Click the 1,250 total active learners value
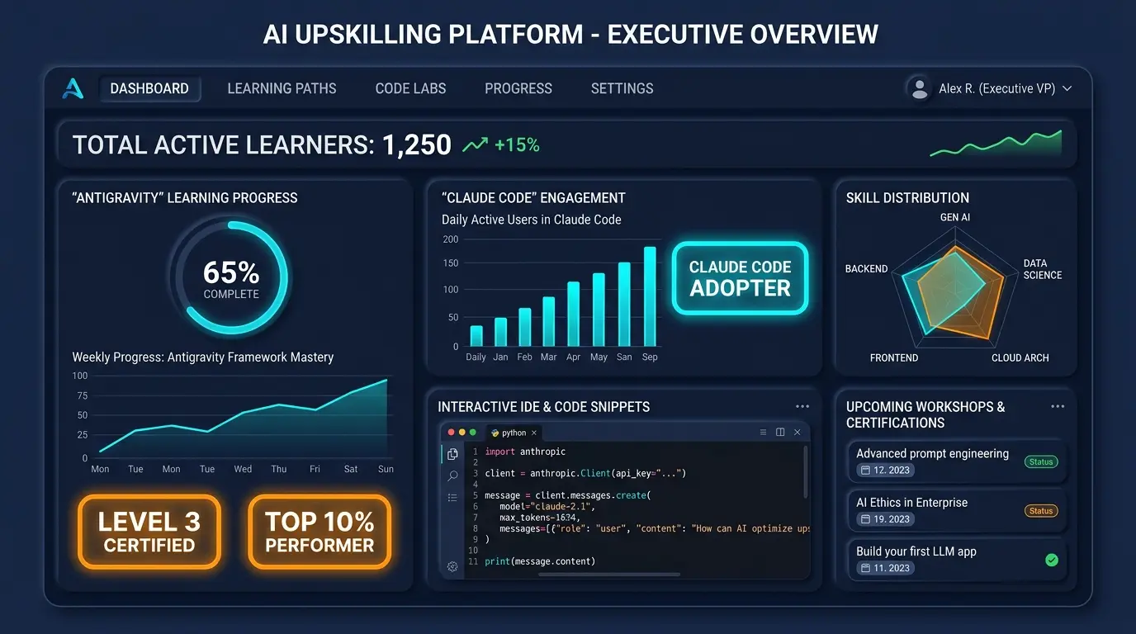 pyautogui.click(x=417, y=145)
